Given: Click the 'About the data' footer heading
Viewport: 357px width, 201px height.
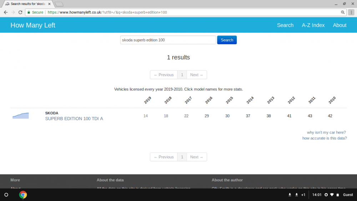Looking at the screenshot, I should point(110,180).
